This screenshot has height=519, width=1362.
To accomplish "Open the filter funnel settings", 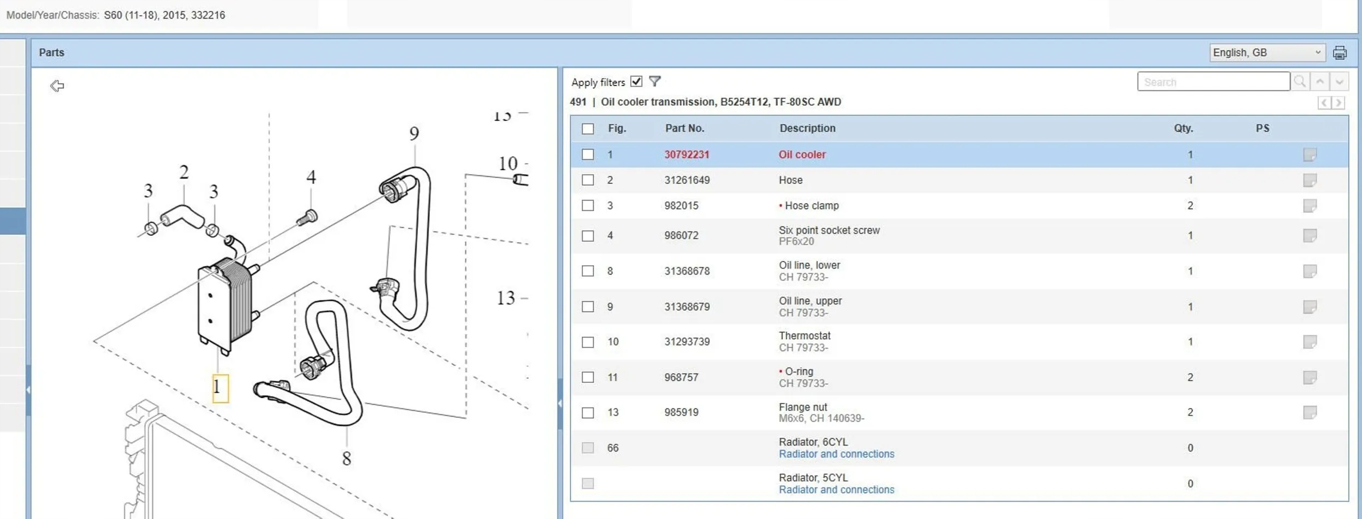I will coord(655,82).
